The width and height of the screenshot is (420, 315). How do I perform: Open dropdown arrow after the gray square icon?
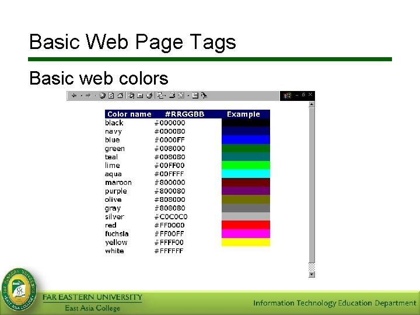[x=188, y=95]
